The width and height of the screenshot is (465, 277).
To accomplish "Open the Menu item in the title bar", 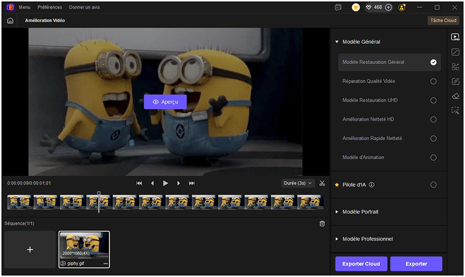I will pos(25,8).
